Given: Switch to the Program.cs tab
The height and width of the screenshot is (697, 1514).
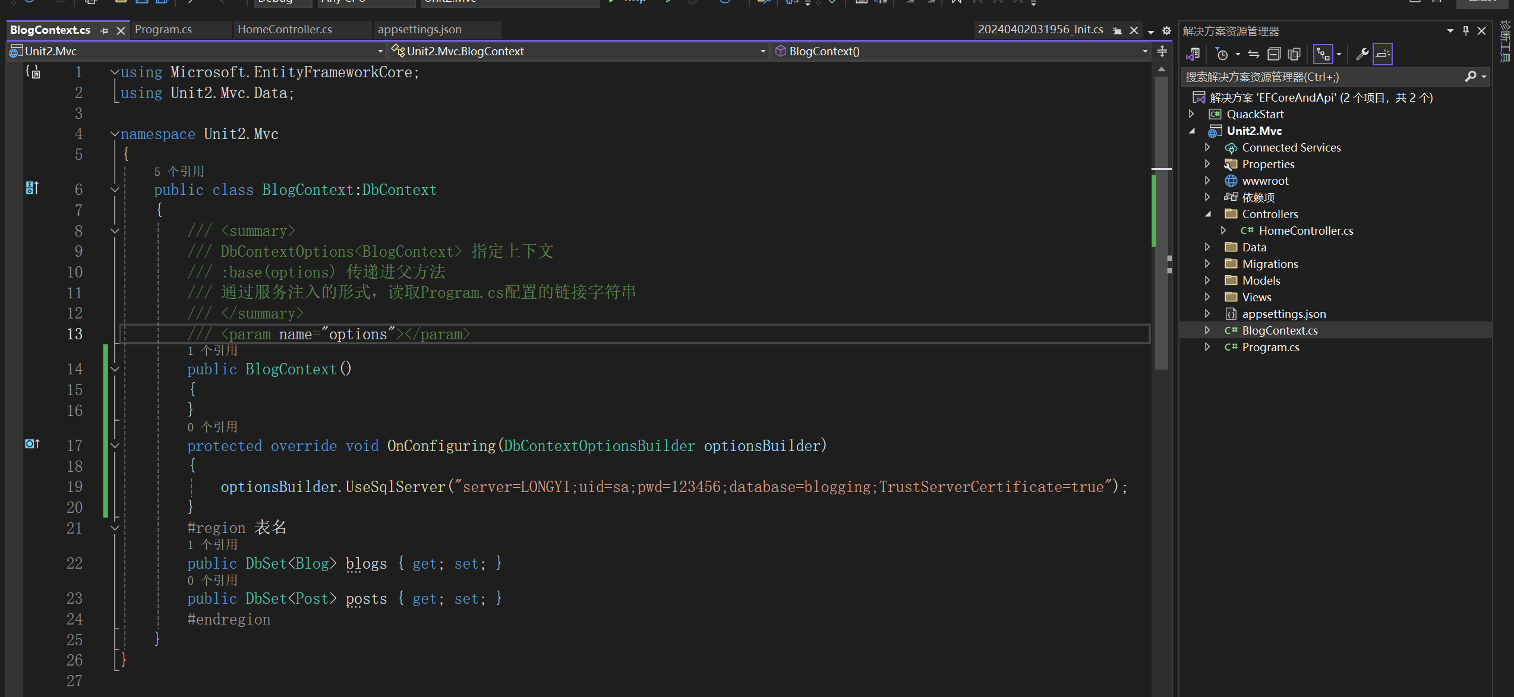Looking at the screenshot, I should 163,29.
